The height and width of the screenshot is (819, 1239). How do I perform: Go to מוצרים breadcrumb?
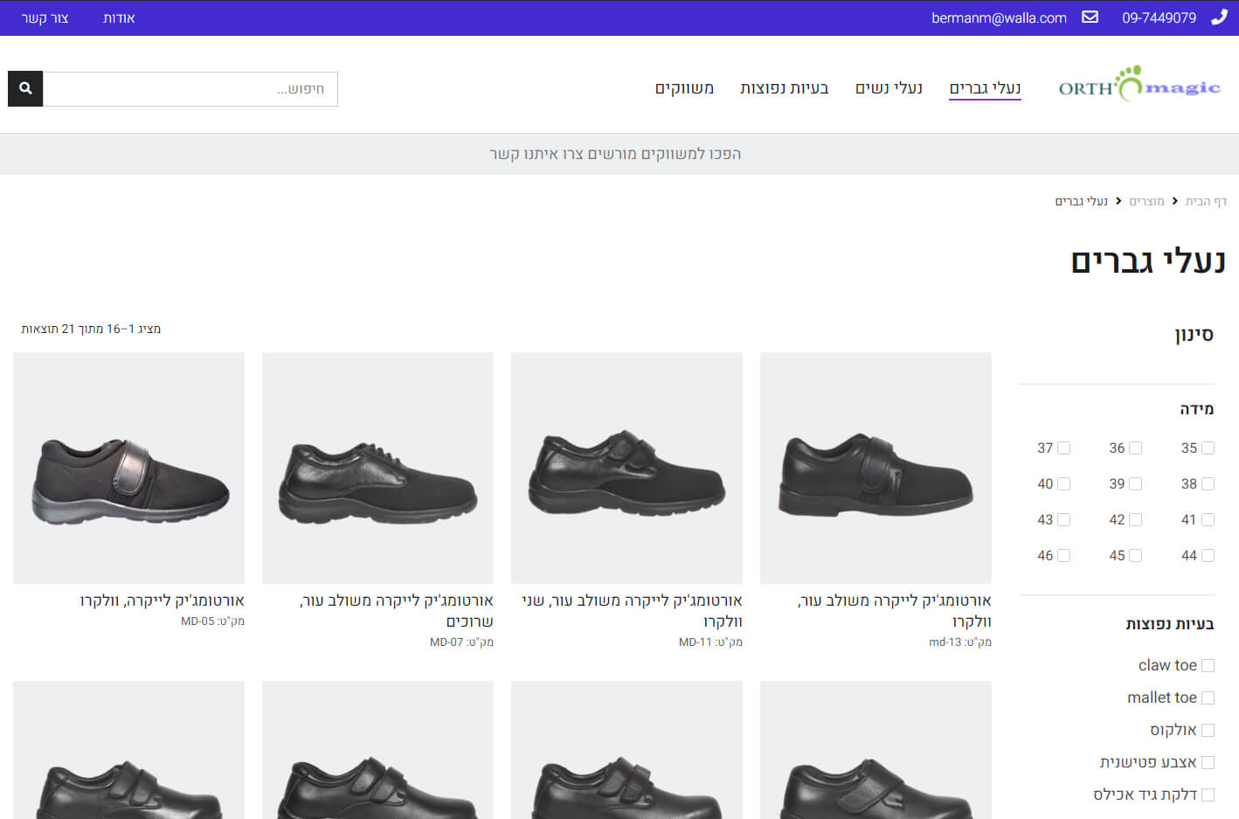pyautogui.click(x=1146, y=201)
